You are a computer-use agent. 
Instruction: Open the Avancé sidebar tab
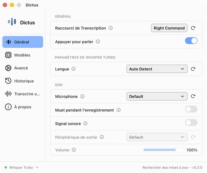23,68
